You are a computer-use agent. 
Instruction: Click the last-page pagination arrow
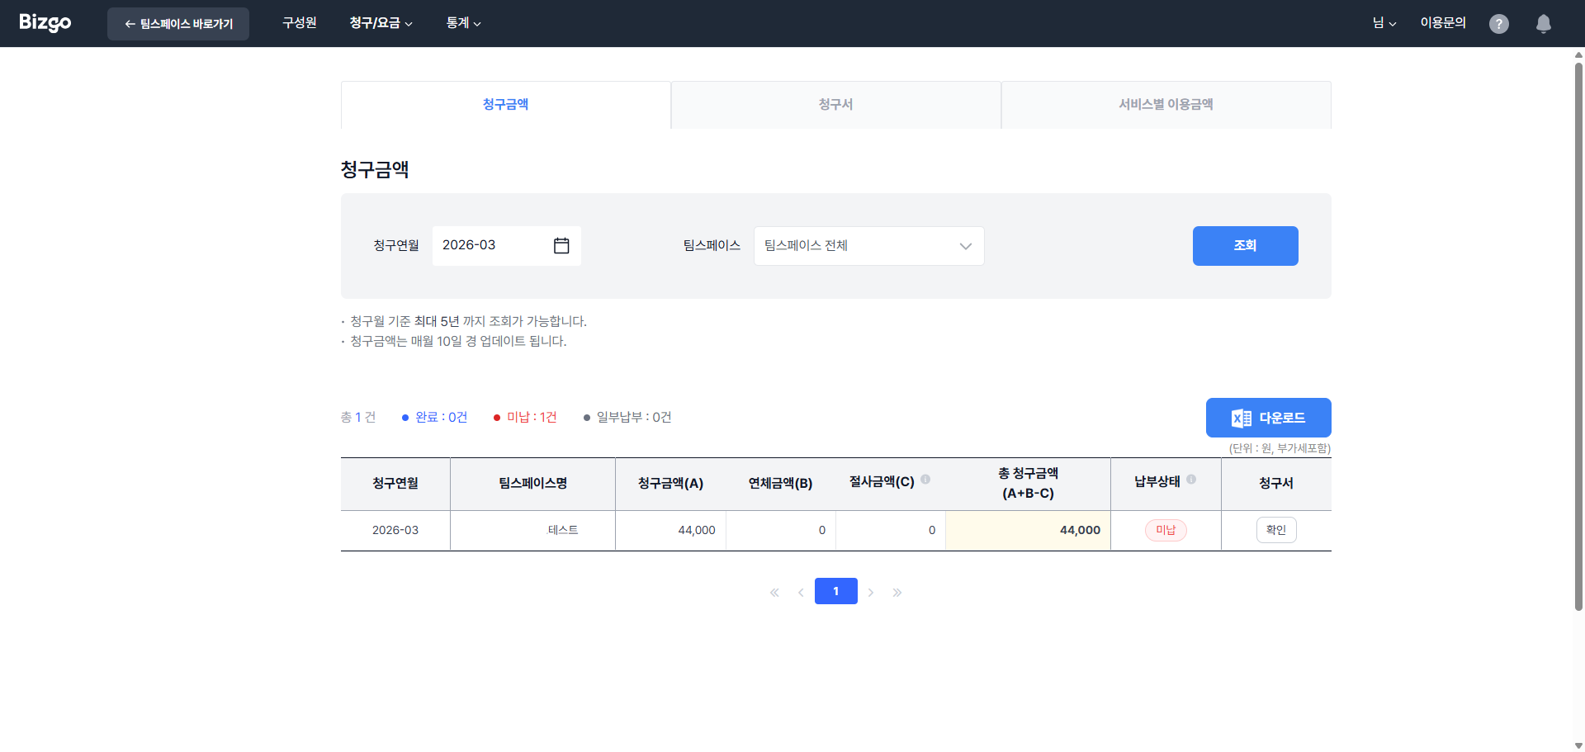tap(898, 592)
